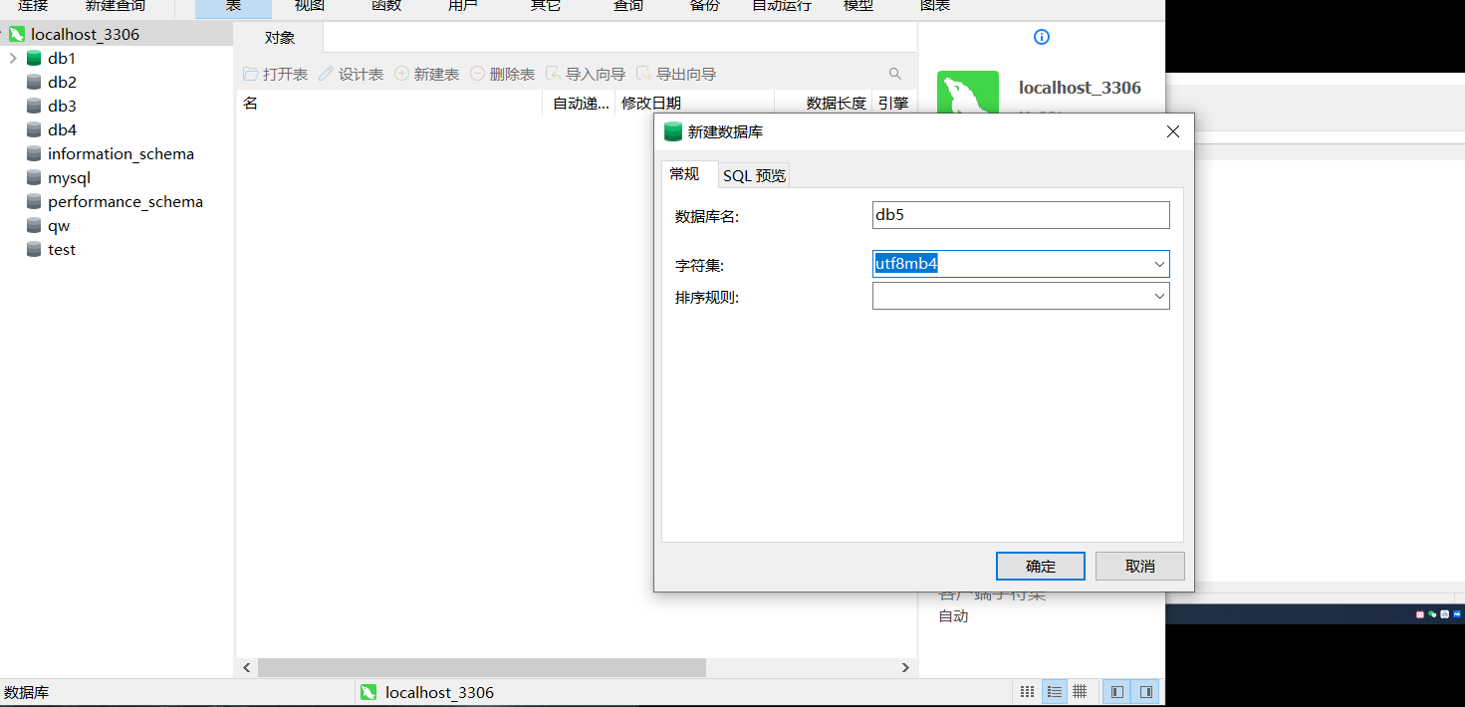Click 模型 in the top toolbar

(x=858, y=6)
